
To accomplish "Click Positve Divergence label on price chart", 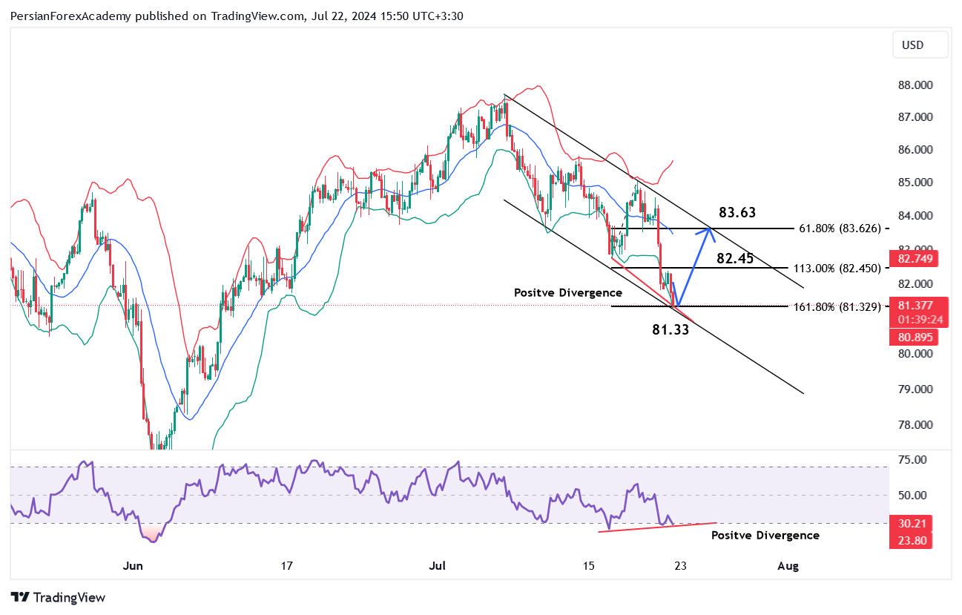I will [x=568, y=293].
